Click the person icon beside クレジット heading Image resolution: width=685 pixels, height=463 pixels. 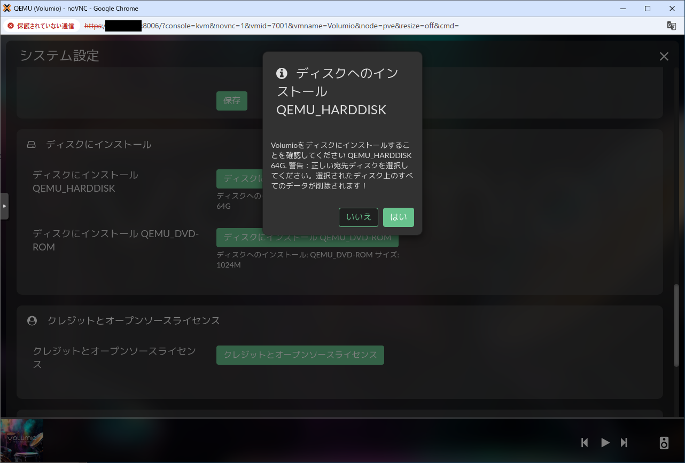[x=32, y=320]
